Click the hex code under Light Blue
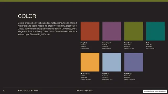 point(105,77)
